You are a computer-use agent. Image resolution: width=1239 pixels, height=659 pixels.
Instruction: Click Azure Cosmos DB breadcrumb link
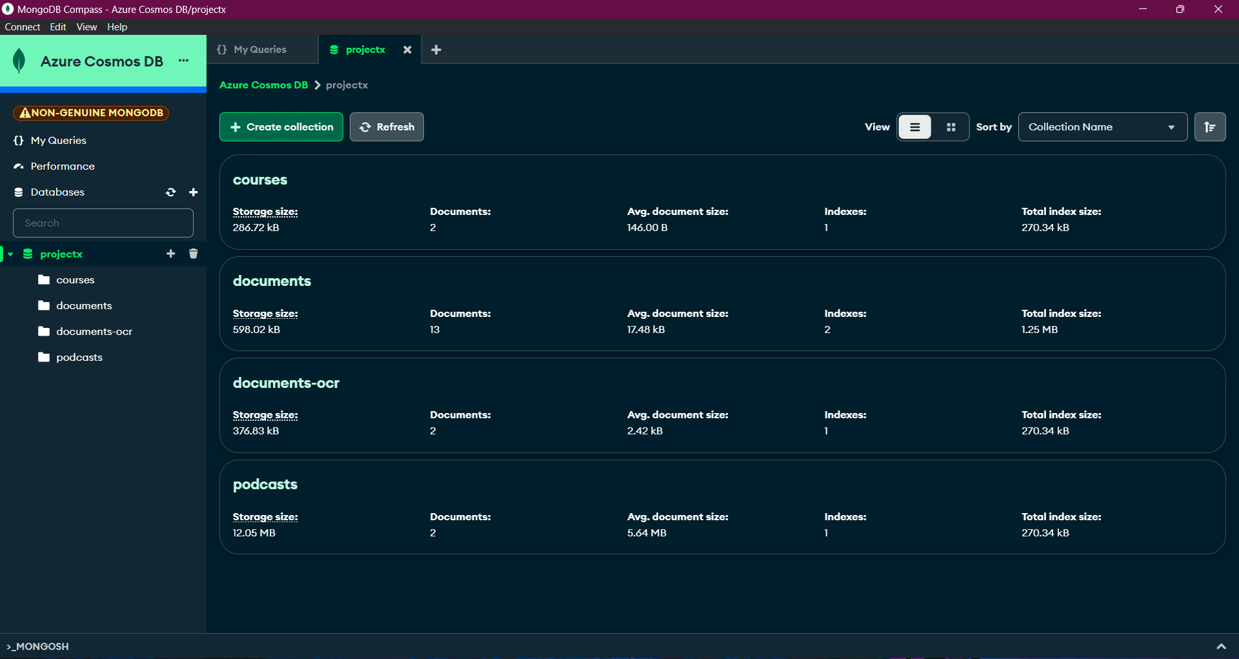coord(264,85)
